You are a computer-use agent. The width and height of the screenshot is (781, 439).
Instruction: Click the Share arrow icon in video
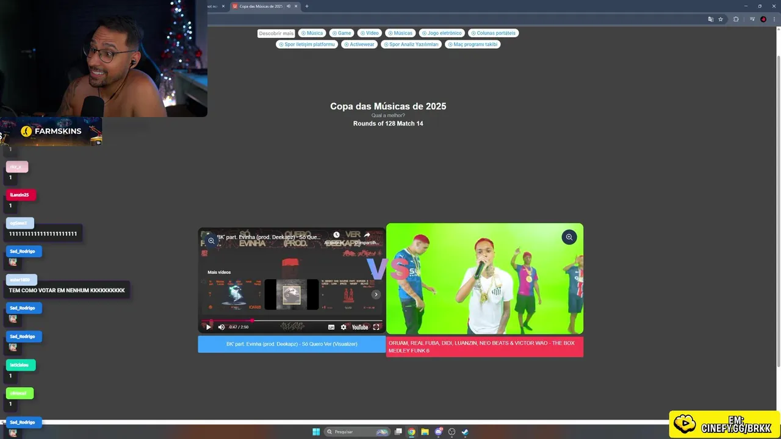point(367,235)
